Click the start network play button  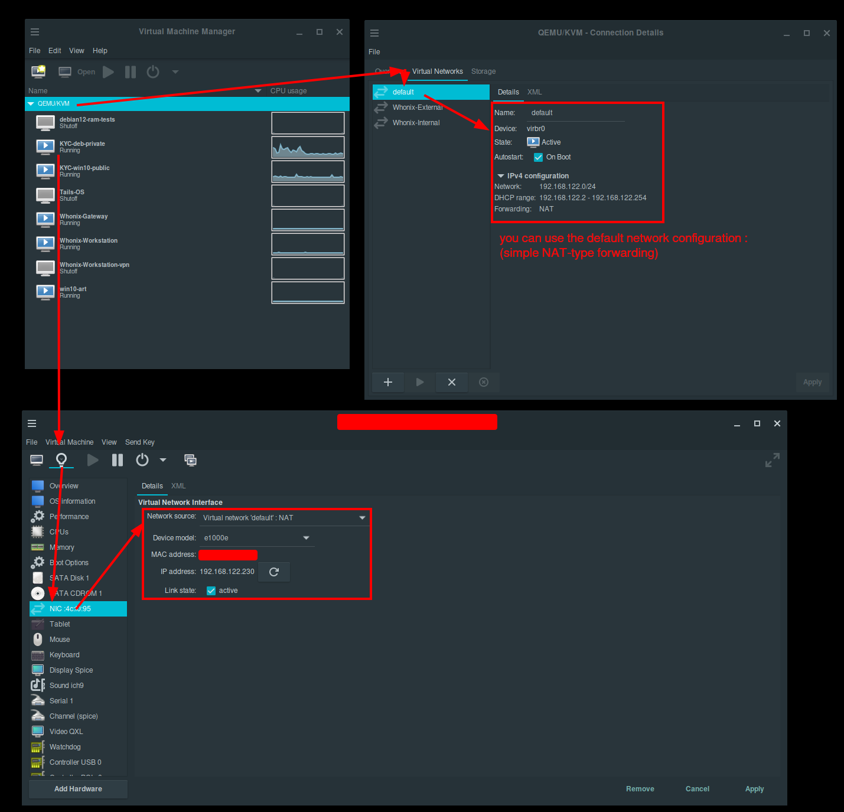[x=420, y=382]
